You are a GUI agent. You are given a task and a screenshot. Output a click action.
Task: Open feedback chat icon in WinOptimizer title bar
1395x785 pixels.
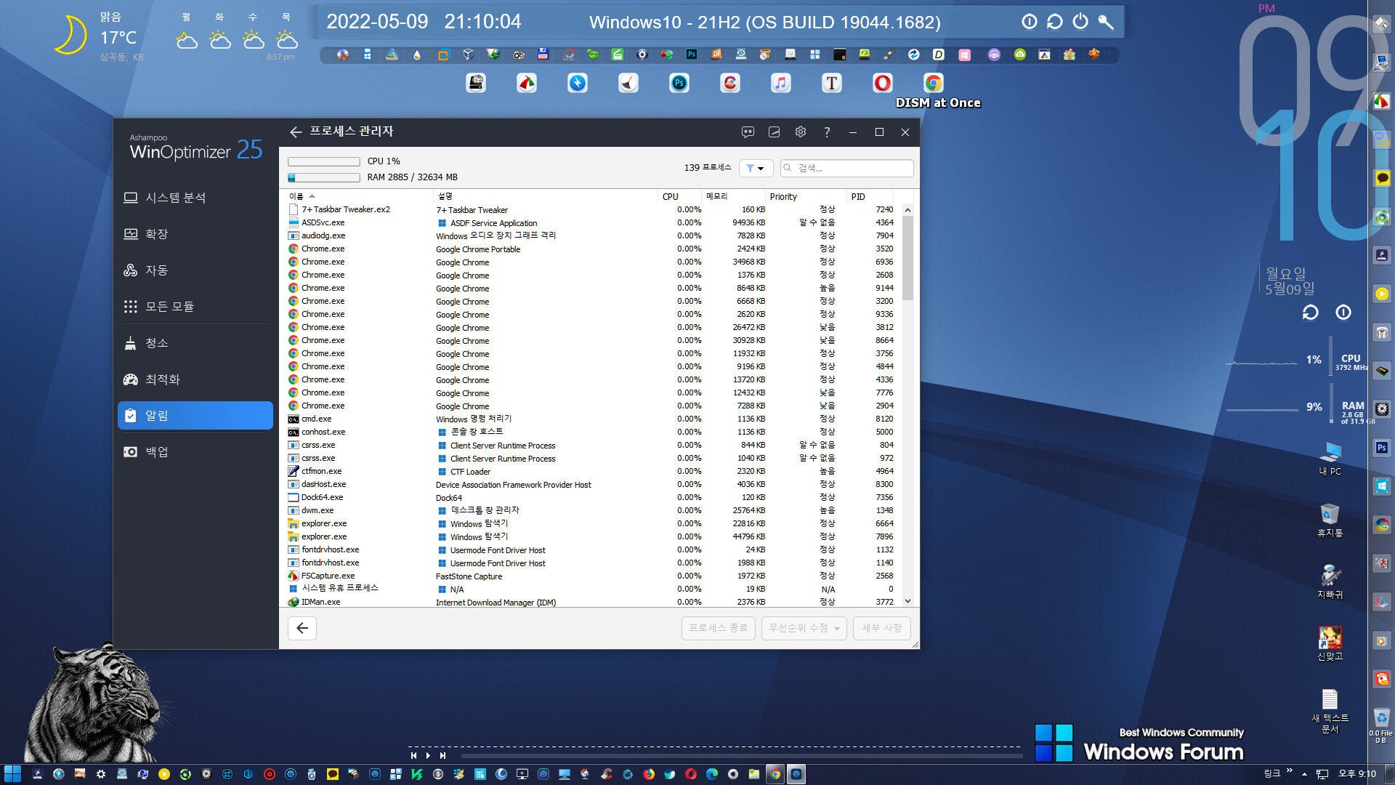pyautogui.click(x=748, y=132)
